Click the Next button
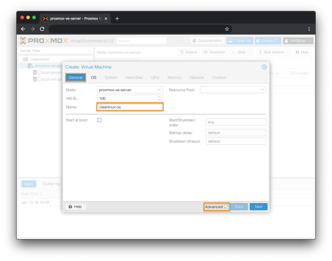Image resolution: width=332 pixels, height=261 pixels. point(259,207)
